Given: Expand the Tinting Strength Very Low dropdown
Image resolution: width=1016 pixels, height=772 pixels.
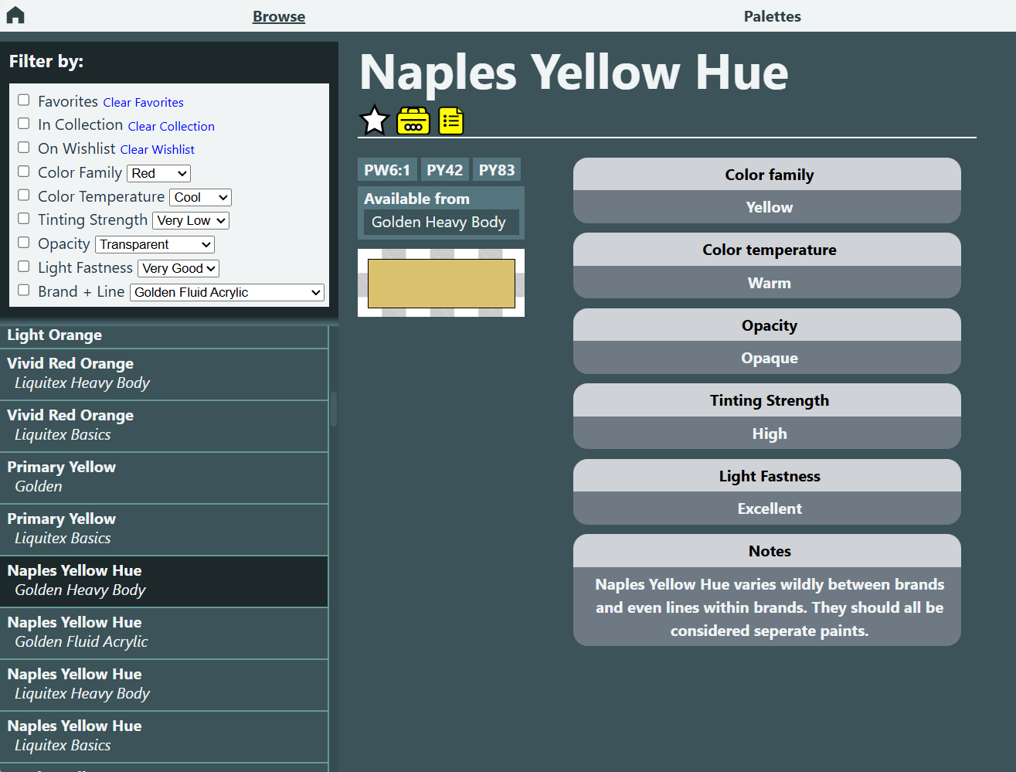Looking at the screenshot, I should pyautogui.click(x=191, y=220).
